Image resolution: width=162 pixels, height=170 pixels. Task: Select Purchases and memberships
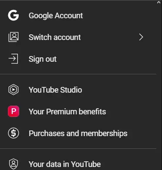coord(78,133)
